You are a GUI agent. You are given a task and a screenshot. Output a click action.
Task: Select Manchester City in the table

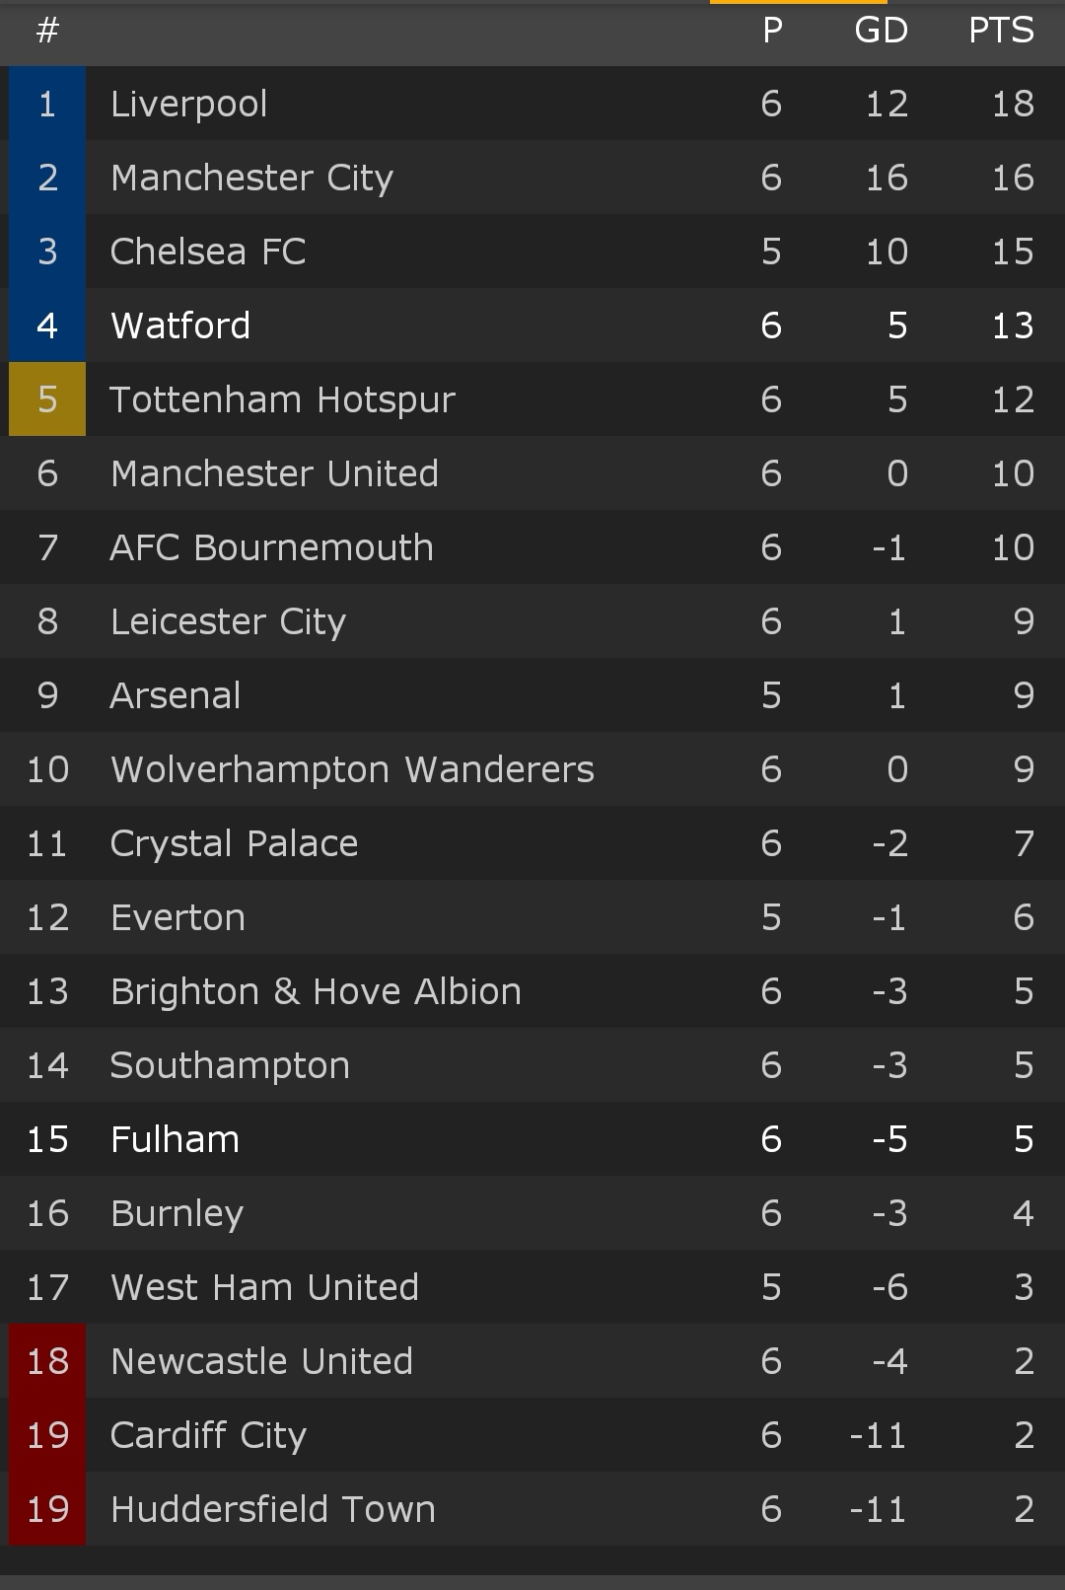click(251, 178)
